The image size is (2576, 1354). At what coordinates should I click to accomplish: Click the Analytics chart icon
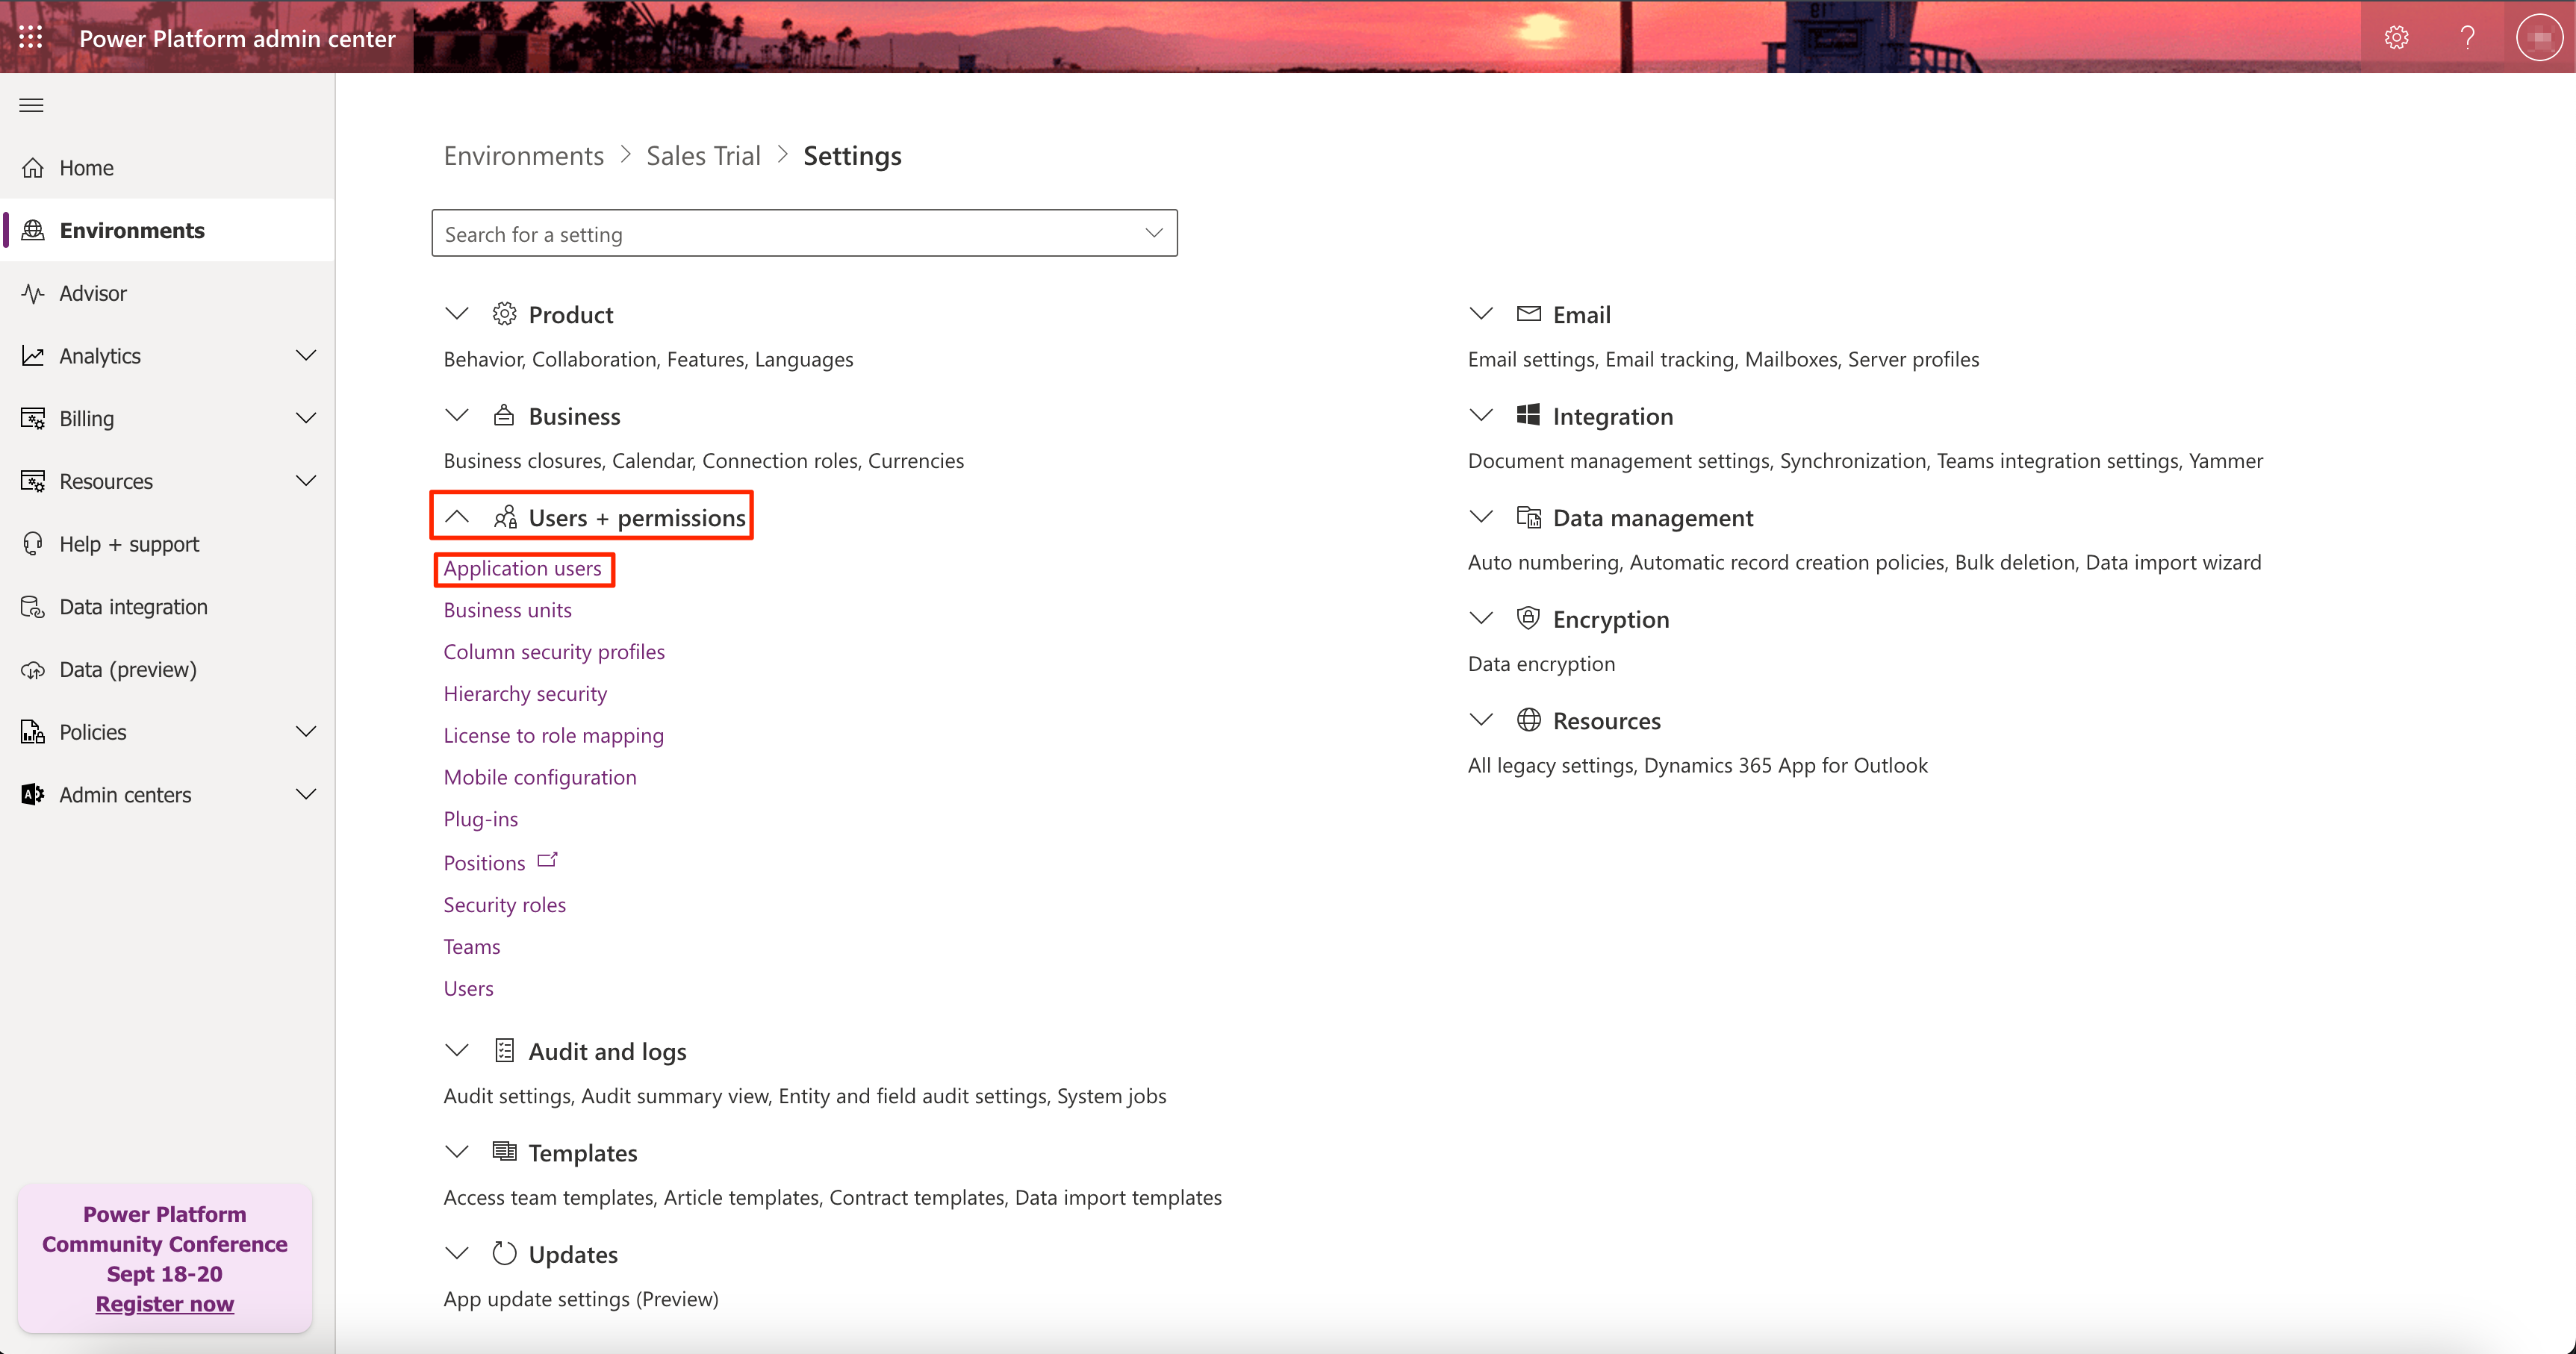33,356
